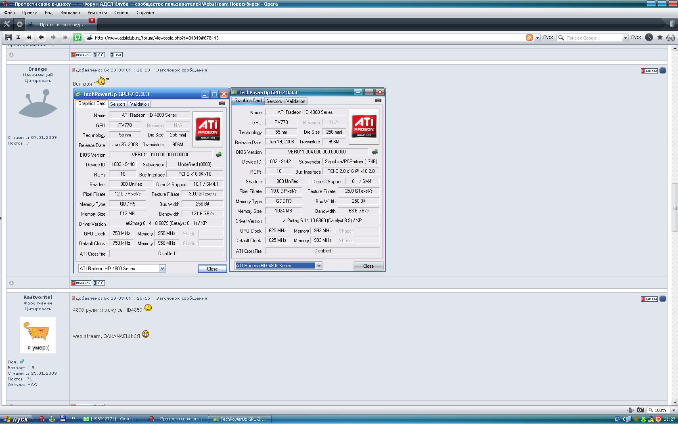Expand quick launch chevron on taskbar
Image resolution: width=678 pixels, height=424 pixels.
[73, 418]
